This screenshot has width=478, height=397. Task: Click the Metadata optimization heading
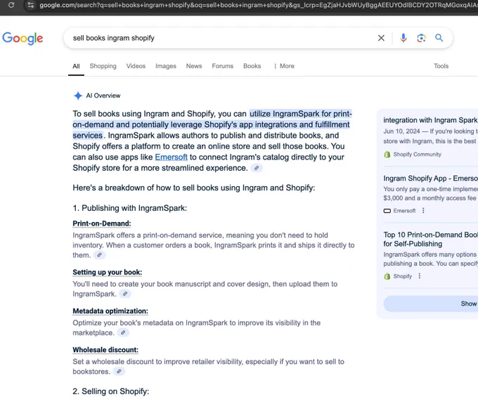click(110, 311)
